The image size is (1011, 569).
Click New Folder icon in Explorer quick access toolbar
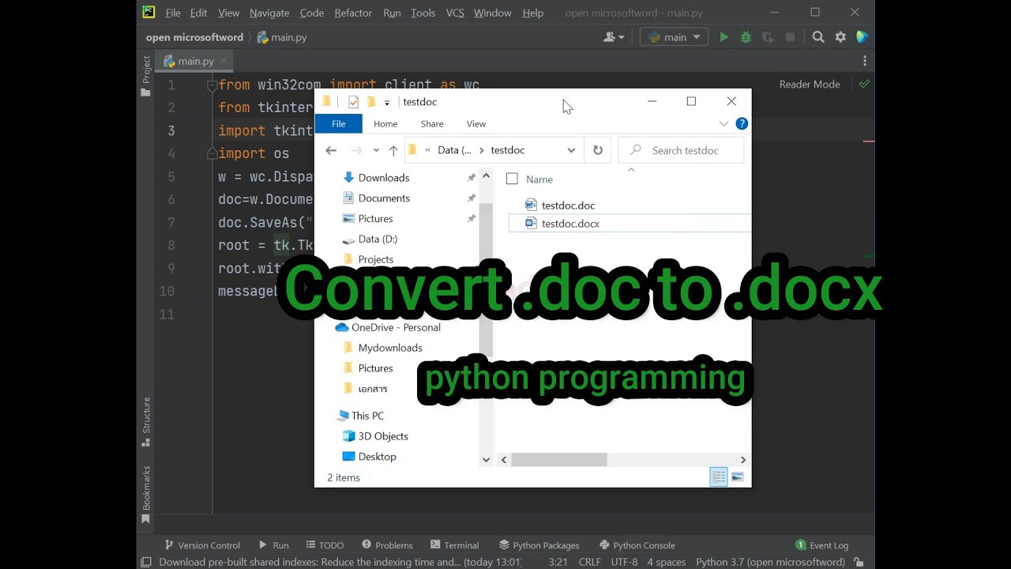[371, 102]
